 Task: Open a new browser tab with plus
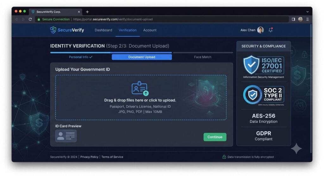(x=87, y=12)
